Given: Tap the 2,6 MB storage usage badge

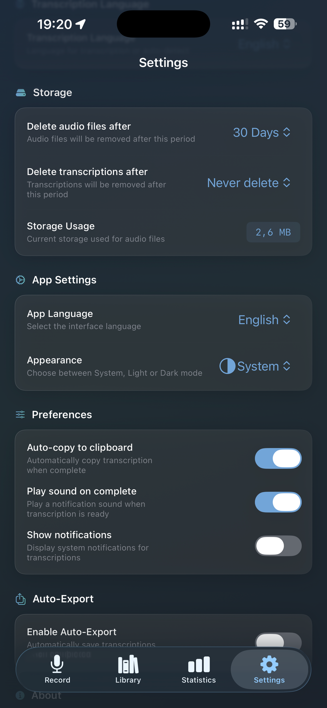Looking at the screenshot, I should click(273, 232).
